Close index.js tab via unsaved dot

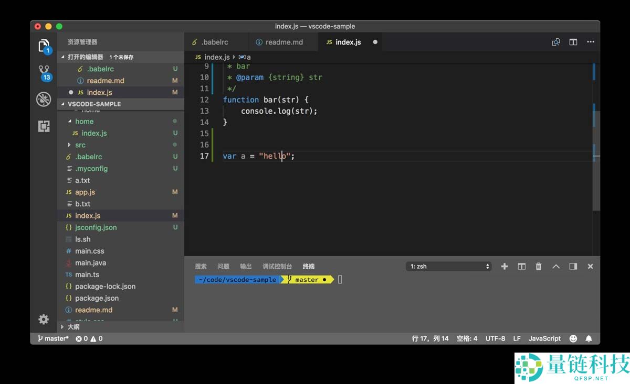pyautogui.click(x=375, y=42)
